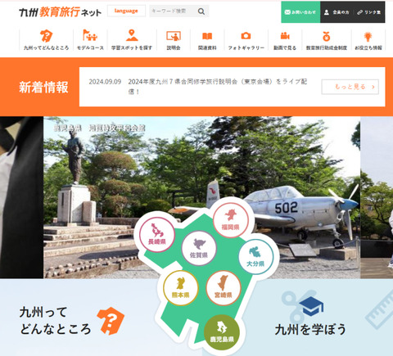The image size is (393, 356).
Task: Select 熊本県 on Kyushu map
Action: (181, 288)
